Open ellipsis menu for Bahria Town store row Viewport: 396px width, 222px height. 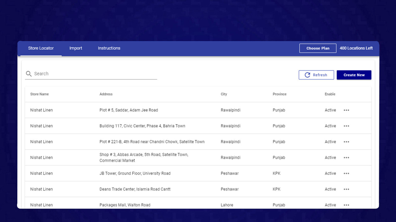coord(346,126)
